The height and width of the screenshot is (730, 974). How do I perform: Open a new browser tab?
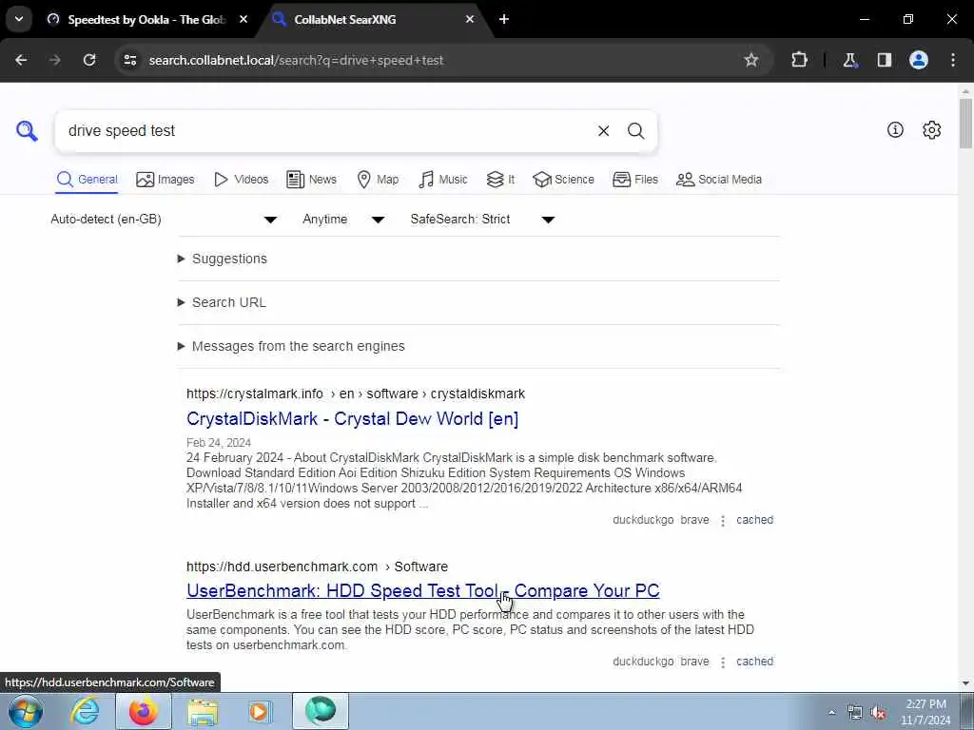tap(504, 19)
